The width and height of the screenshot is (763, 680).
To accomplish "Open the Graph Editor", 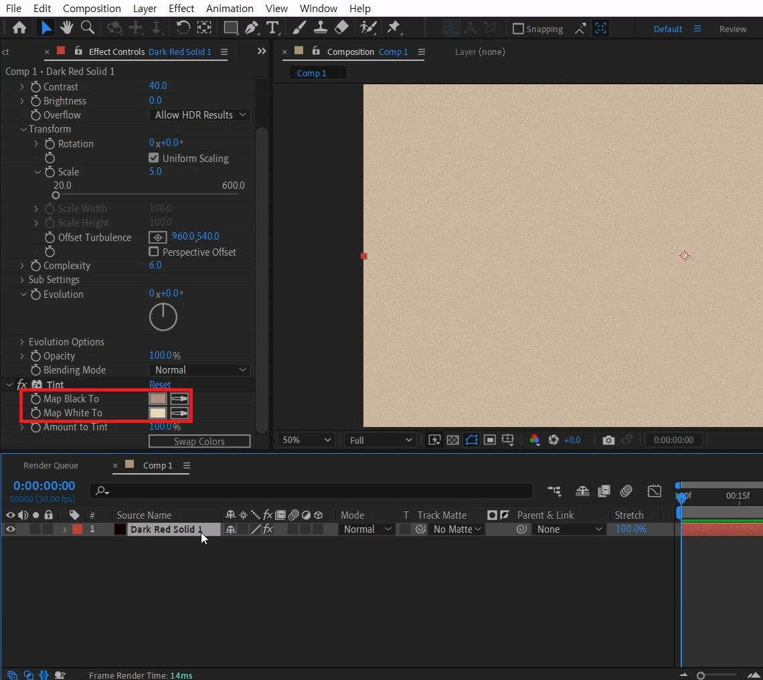I will [x=655, y=491].
